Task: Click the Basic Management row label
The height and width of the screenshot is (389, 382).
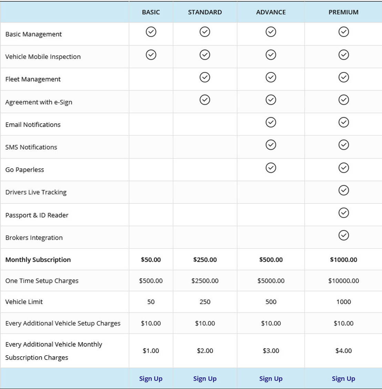Action: tap(33, 34)
